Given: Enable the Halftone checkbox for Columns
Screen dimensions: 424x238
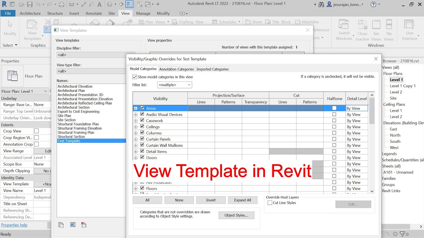Looking at the screenshot, I should point(334,133).
